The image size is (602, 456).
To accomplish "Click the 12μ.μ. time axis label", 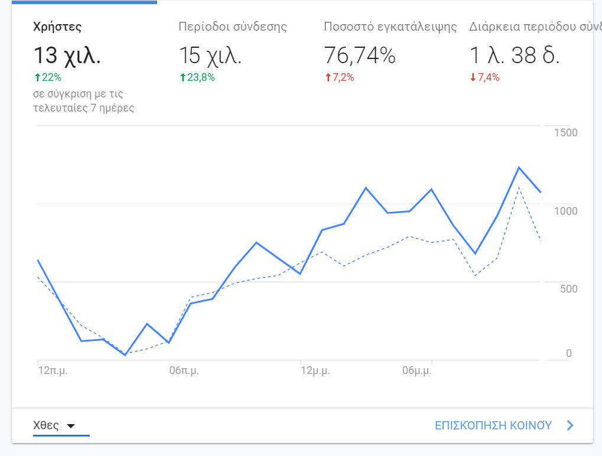I will [x=315, y=371].
